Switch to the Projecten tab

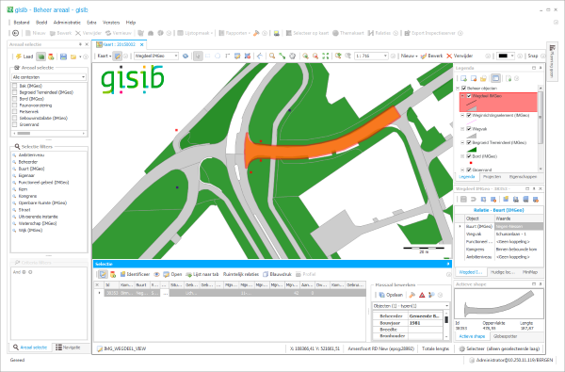(x=492, y=177)
